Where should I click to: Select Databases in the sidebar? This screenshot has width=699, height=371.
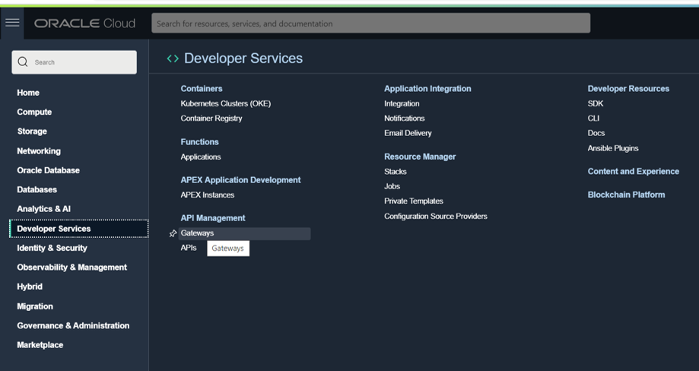pos(37,190)
